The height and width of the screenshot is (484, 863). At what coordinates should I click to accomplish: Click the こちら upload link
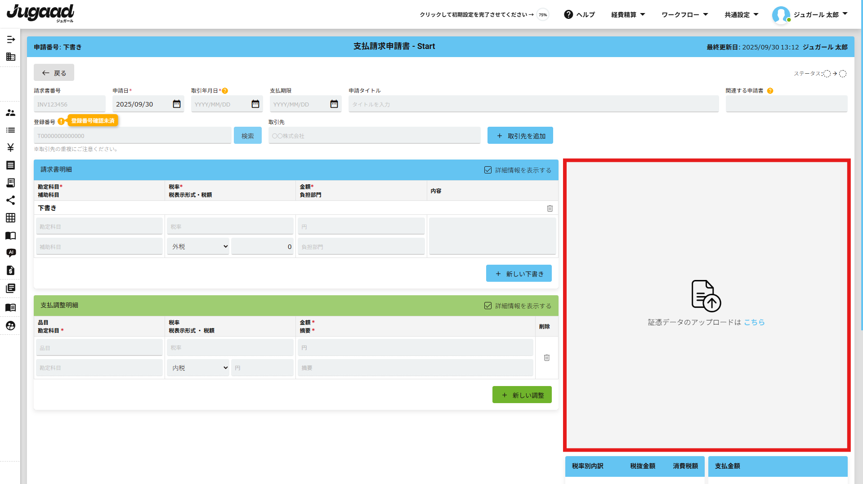754,322
